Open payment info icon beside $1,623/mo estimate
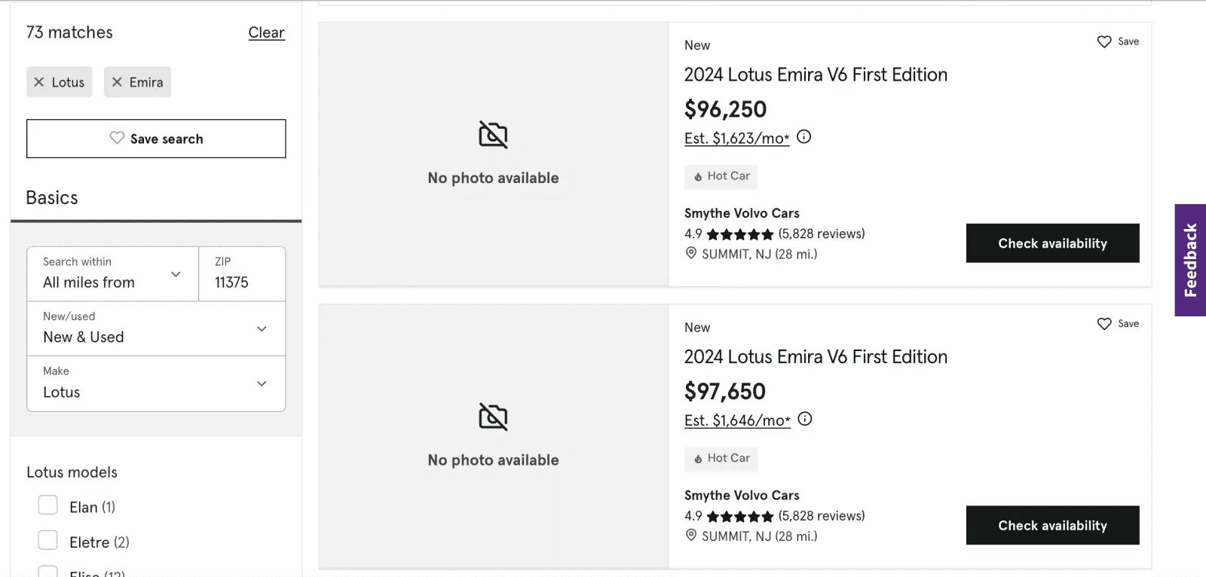The height and width of the screenshot is (577, 1206). pos(804,137)
